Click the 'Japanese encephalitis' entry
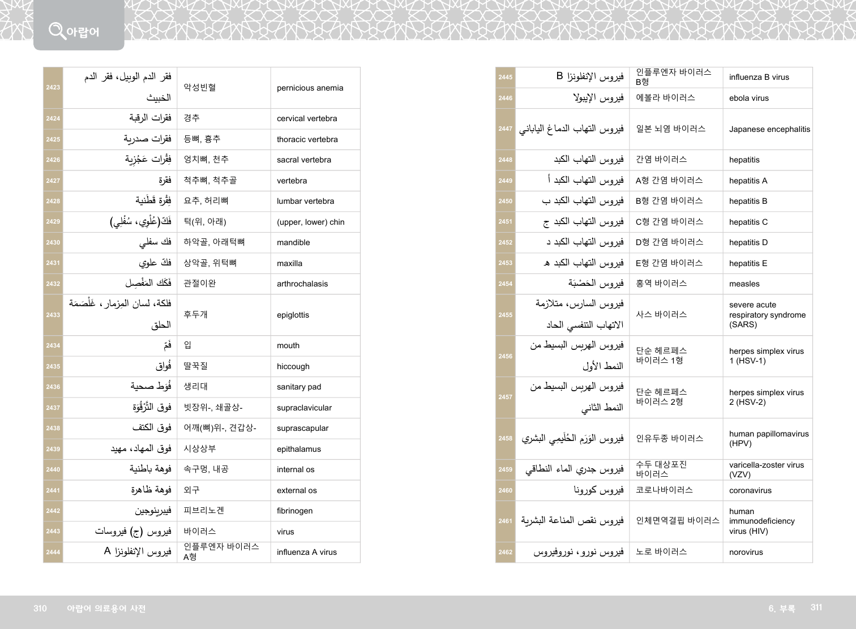 tap(769, 130)
